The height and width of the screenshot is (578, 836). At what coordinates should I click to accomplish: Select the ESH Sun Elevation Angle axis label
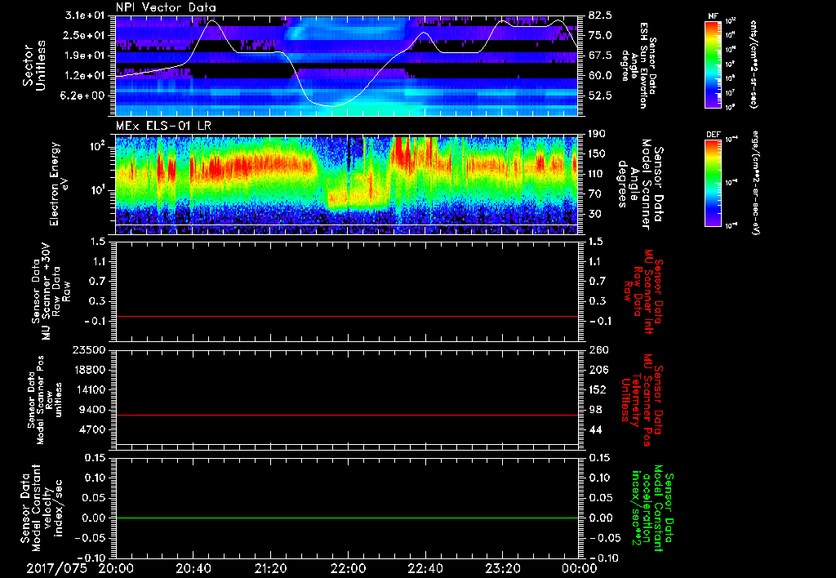642,67
